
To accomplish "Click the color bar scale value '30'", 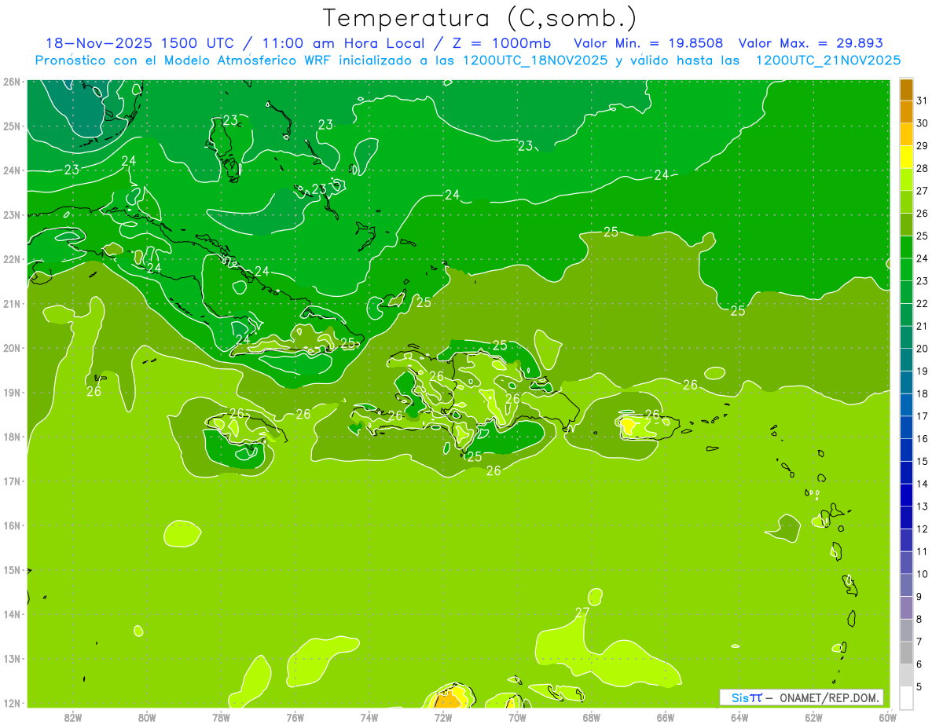I will coord(922,123).
